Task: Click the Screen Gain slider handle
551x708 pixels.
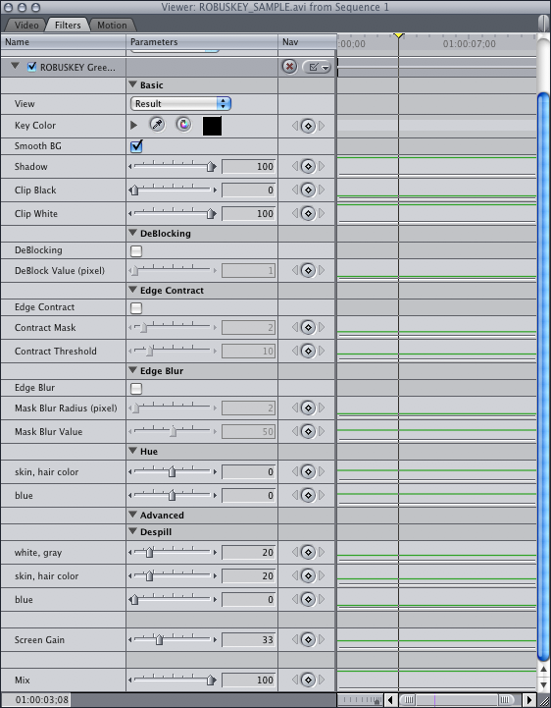Action: [x=159, y=640]
